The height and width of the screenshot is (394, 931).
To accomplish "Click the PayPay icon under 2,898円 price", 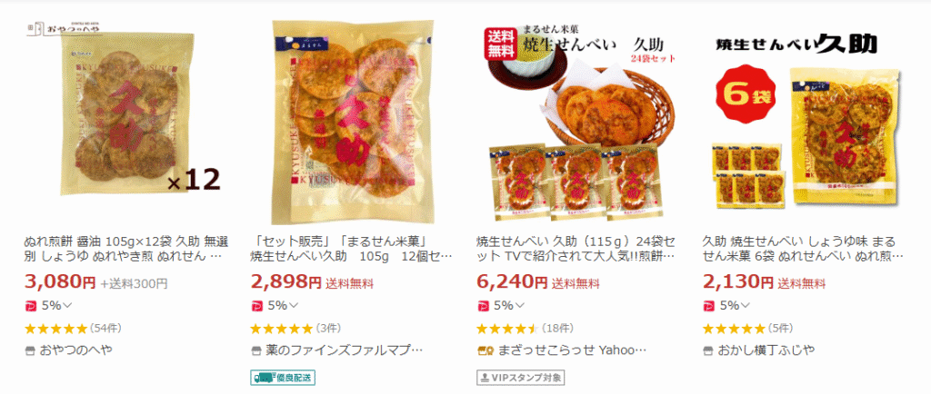I will (x=255, y=306).
